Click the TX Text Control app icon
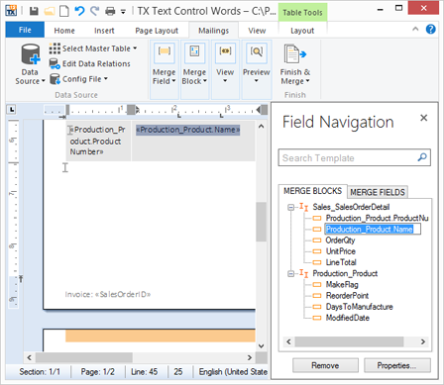The width and height of the screenshot is (444, 385). [11, 11]
